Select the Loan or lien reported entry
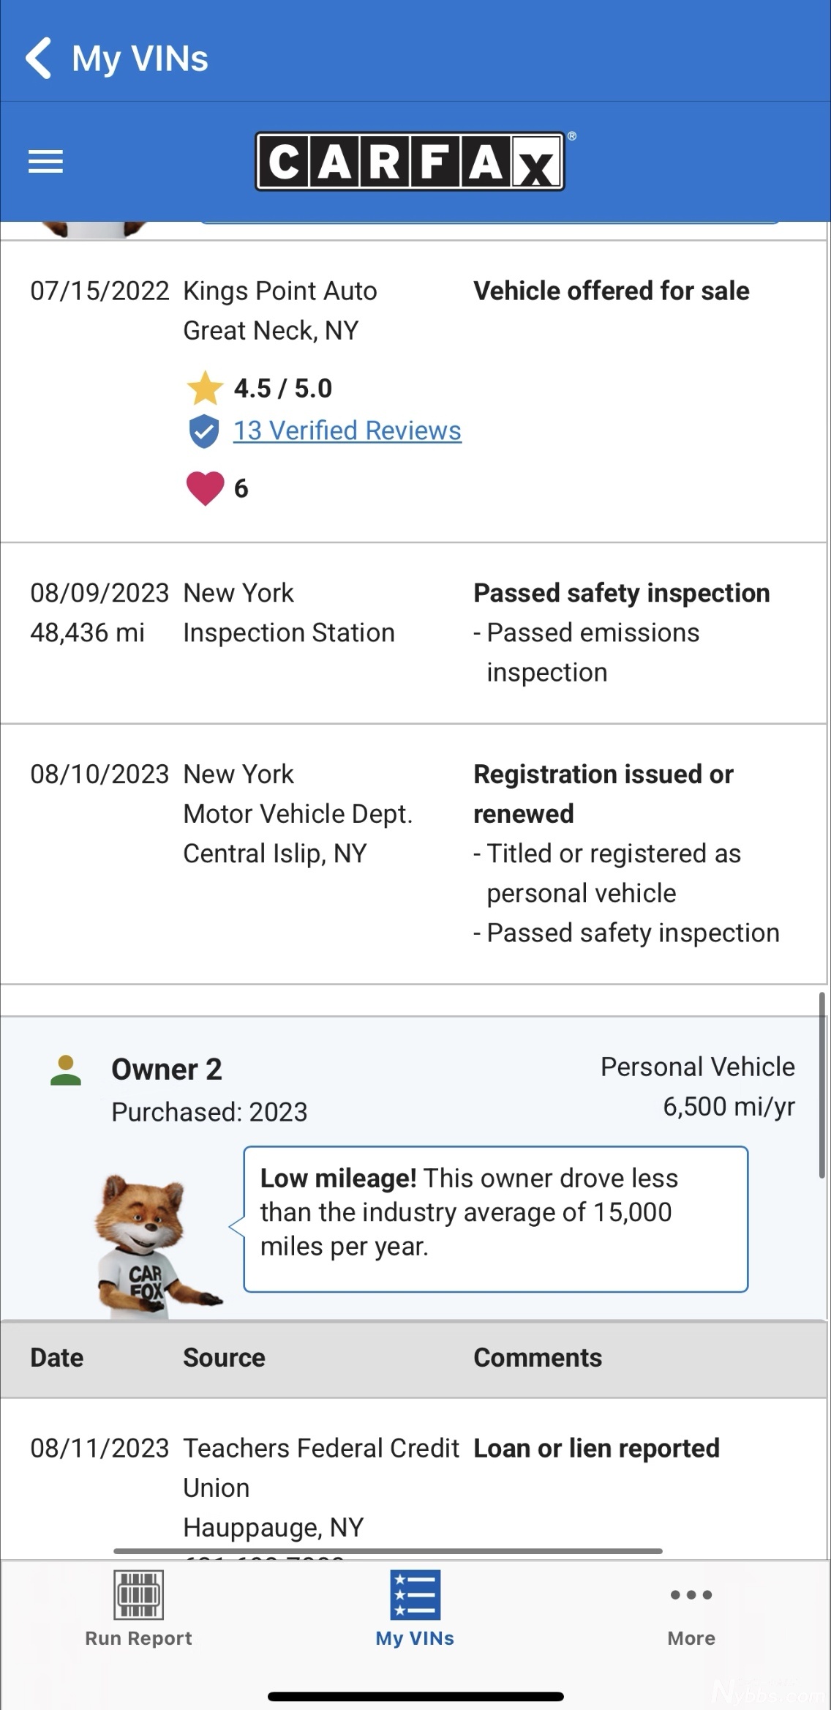 pos(596,1448)
